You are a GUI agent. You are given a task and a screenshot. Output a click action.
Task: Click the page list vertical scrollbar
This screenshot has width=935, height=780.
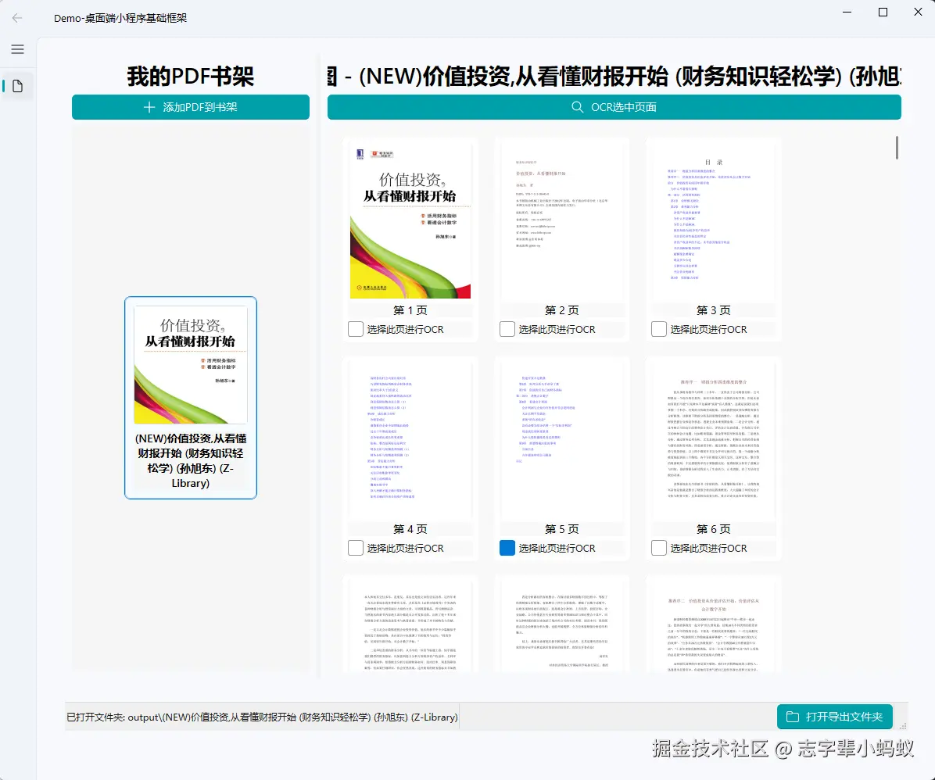[x=896, y=148]
